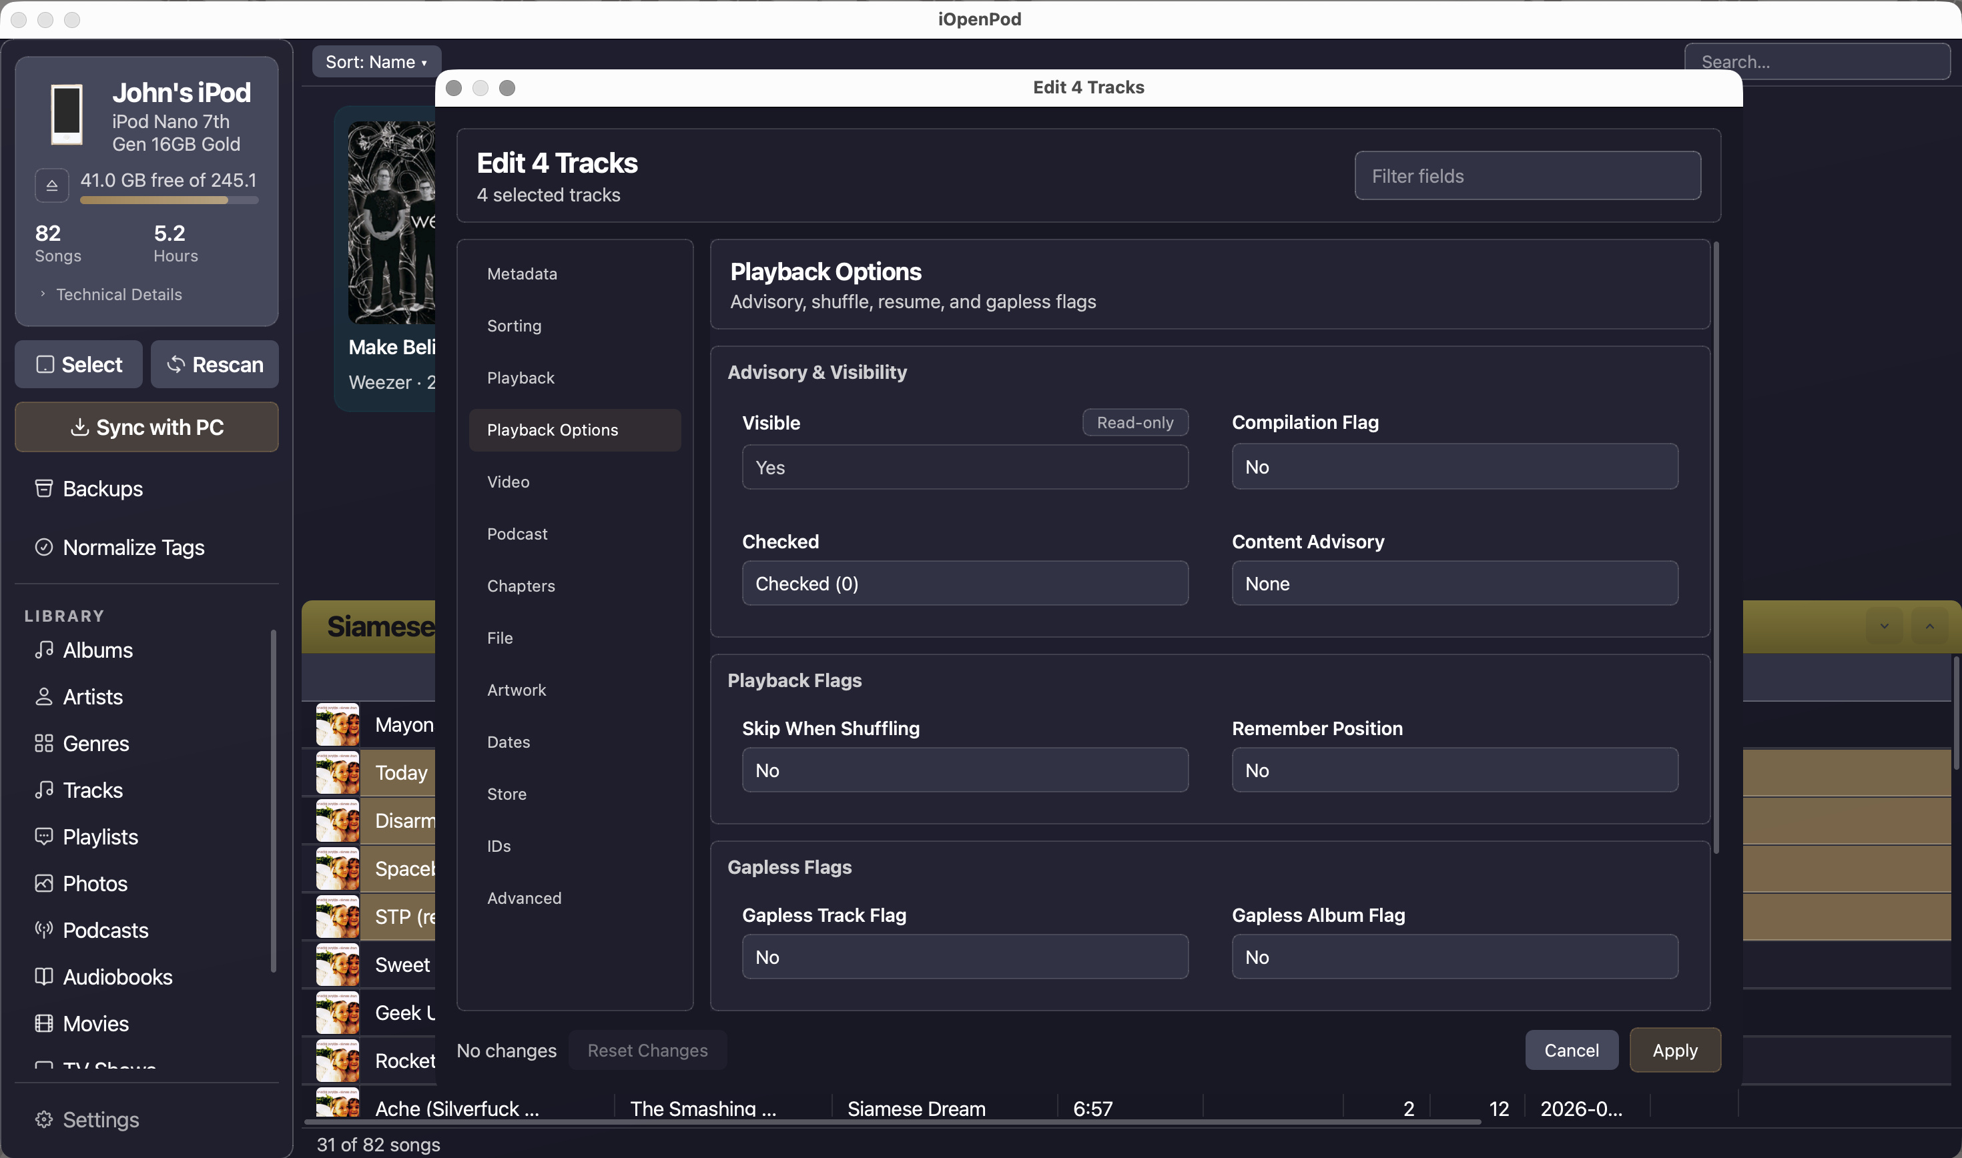Open the Checked field dropdown
Image resolution: width=1962 pixels, height=1158 pixels.
click(964, 584)
